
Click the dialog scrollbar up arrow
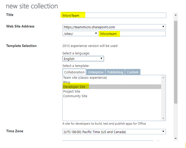(176, 15)
